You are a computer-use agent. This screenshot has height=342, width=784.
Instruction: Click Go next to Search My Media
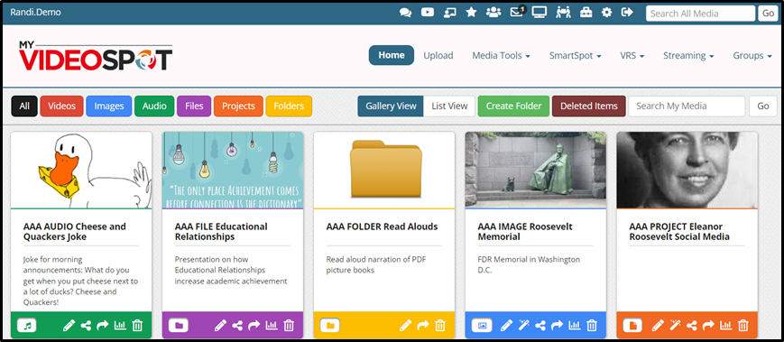[x=763, y=106]
